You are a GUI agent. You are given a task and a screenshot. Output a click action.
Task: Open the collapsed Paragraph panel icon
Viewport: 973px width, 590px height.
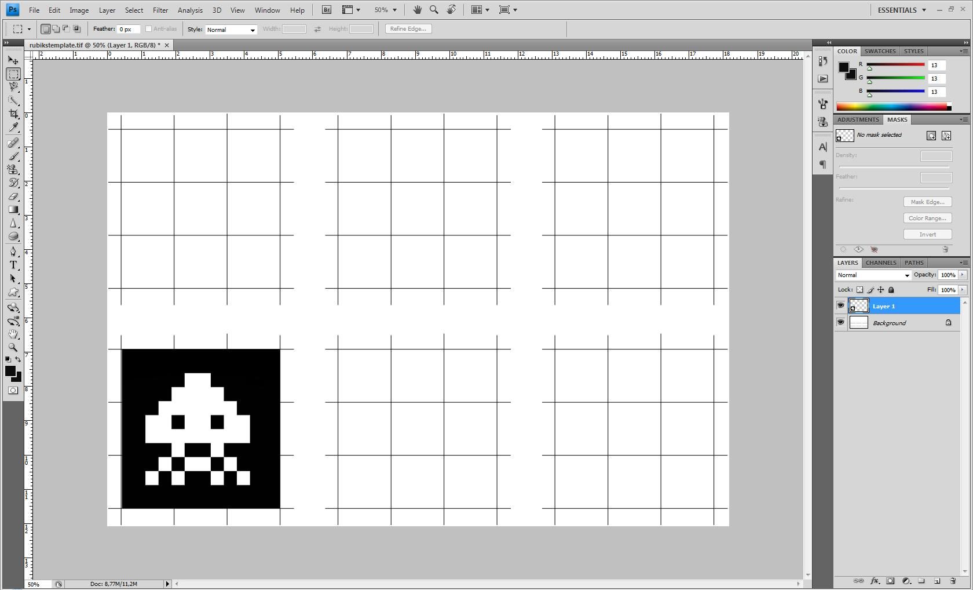pyautogui.click(x=823, y=165)
